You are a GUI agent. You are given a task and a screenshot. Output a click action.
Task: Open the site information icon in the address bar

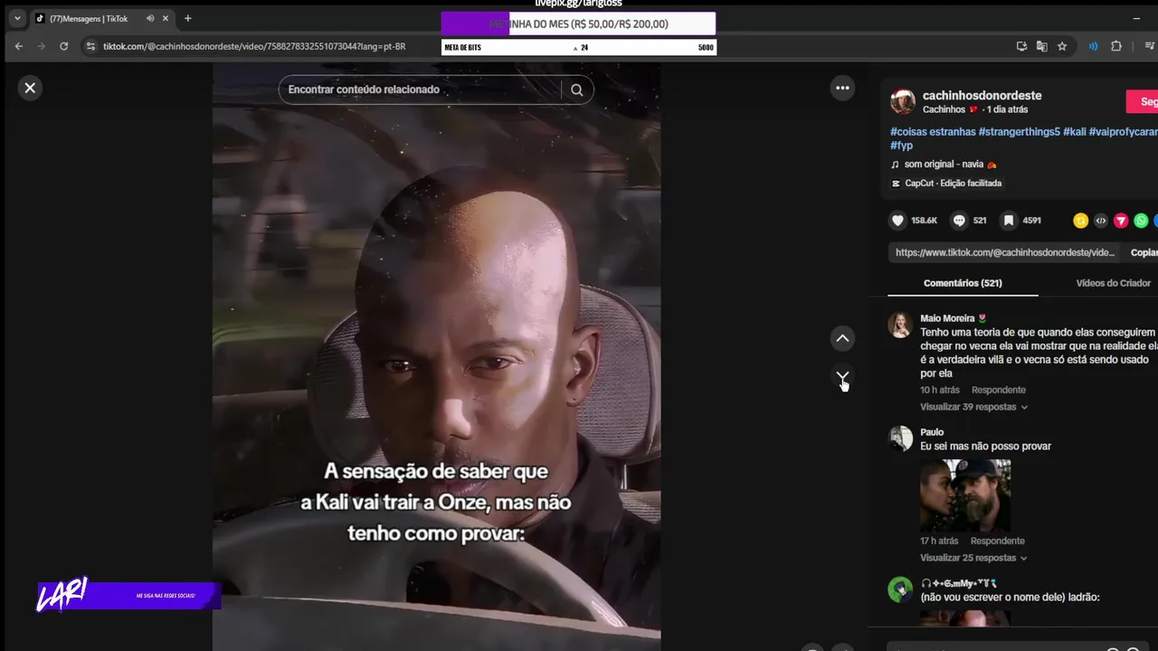[90, 46]
